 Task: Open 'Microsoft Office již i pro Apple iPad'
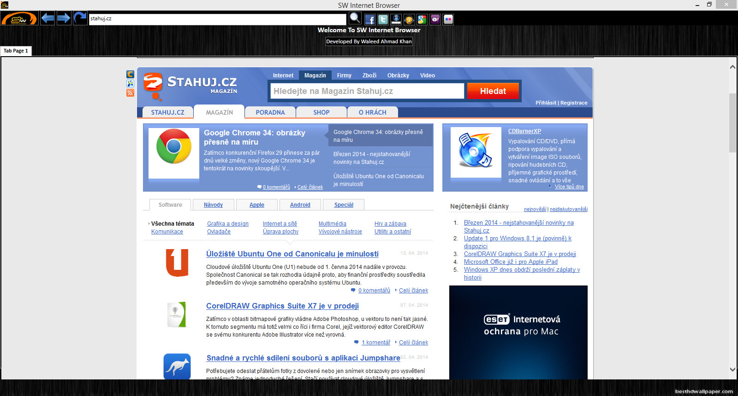click(x=511, y=262)
